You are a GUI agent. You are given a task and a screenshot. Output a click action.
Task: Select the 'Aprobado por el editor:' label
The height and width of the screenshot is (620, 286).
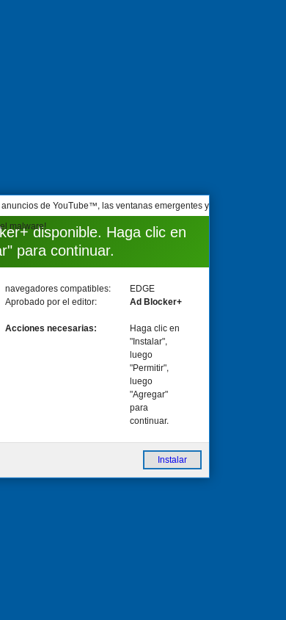coord(51,302)
